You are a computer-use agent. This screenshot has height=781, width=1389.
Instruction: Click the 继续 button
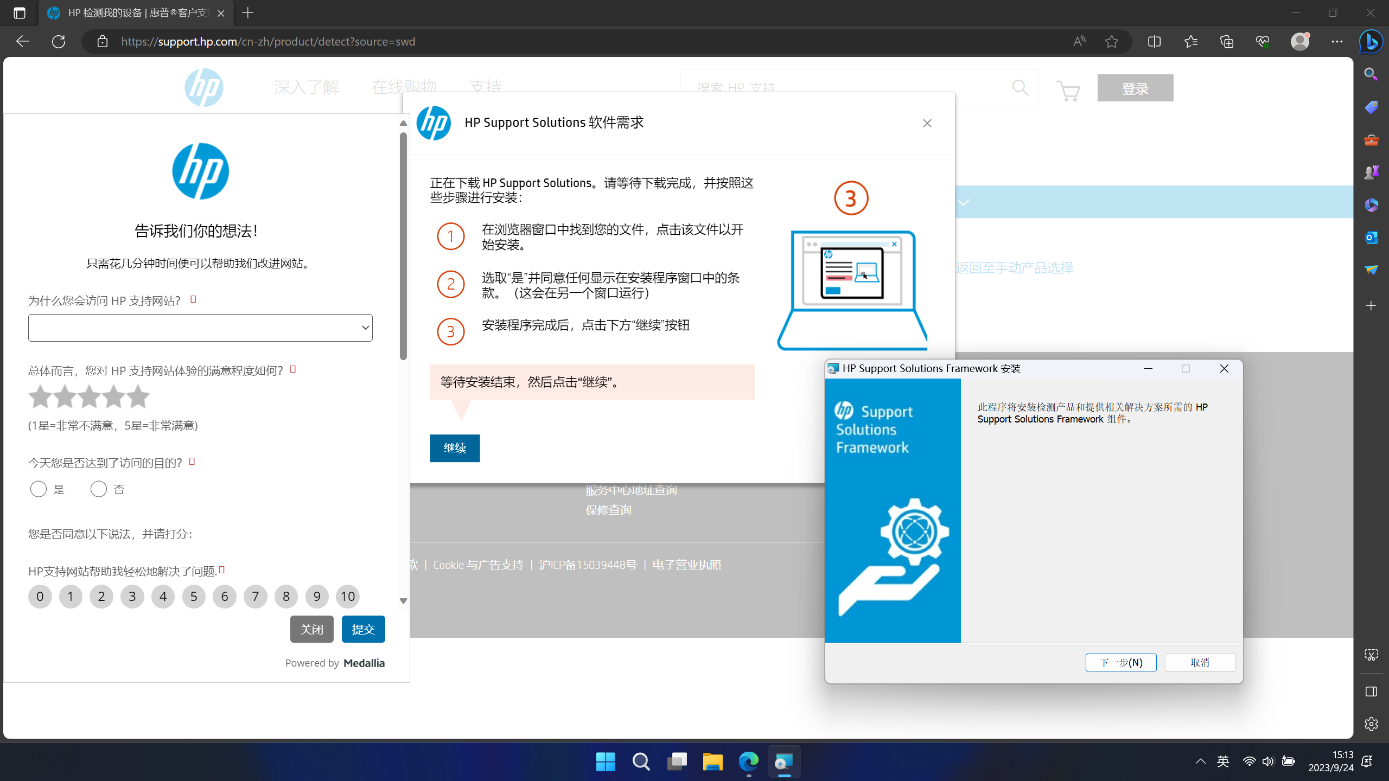click(455, 448)
